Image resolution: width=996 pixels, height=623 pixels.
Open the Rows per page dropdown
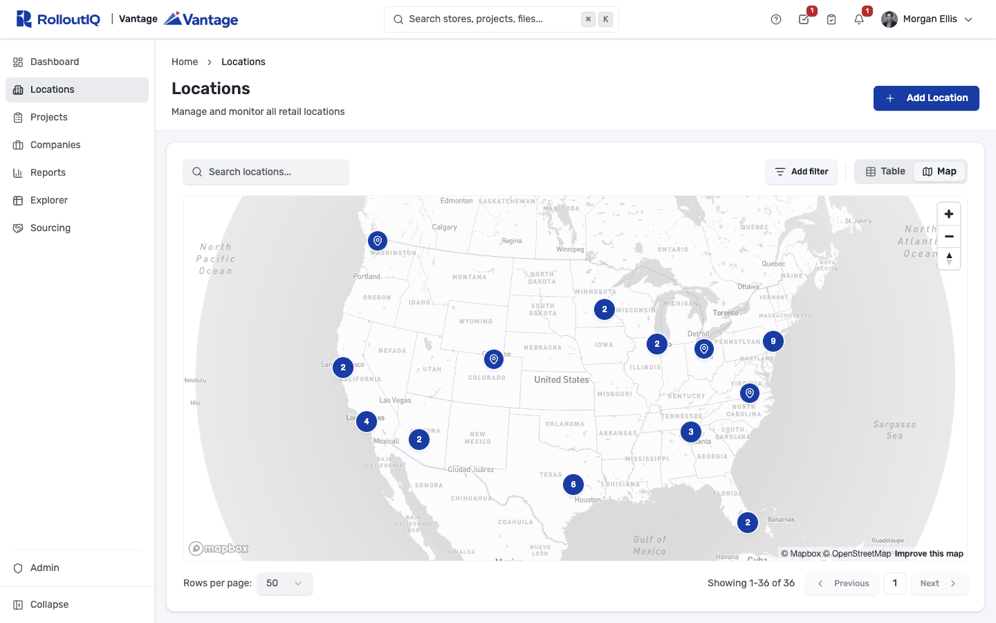[285, 584]
